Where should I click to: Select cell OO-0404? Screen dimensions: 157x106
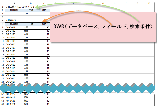click(14, 38)
